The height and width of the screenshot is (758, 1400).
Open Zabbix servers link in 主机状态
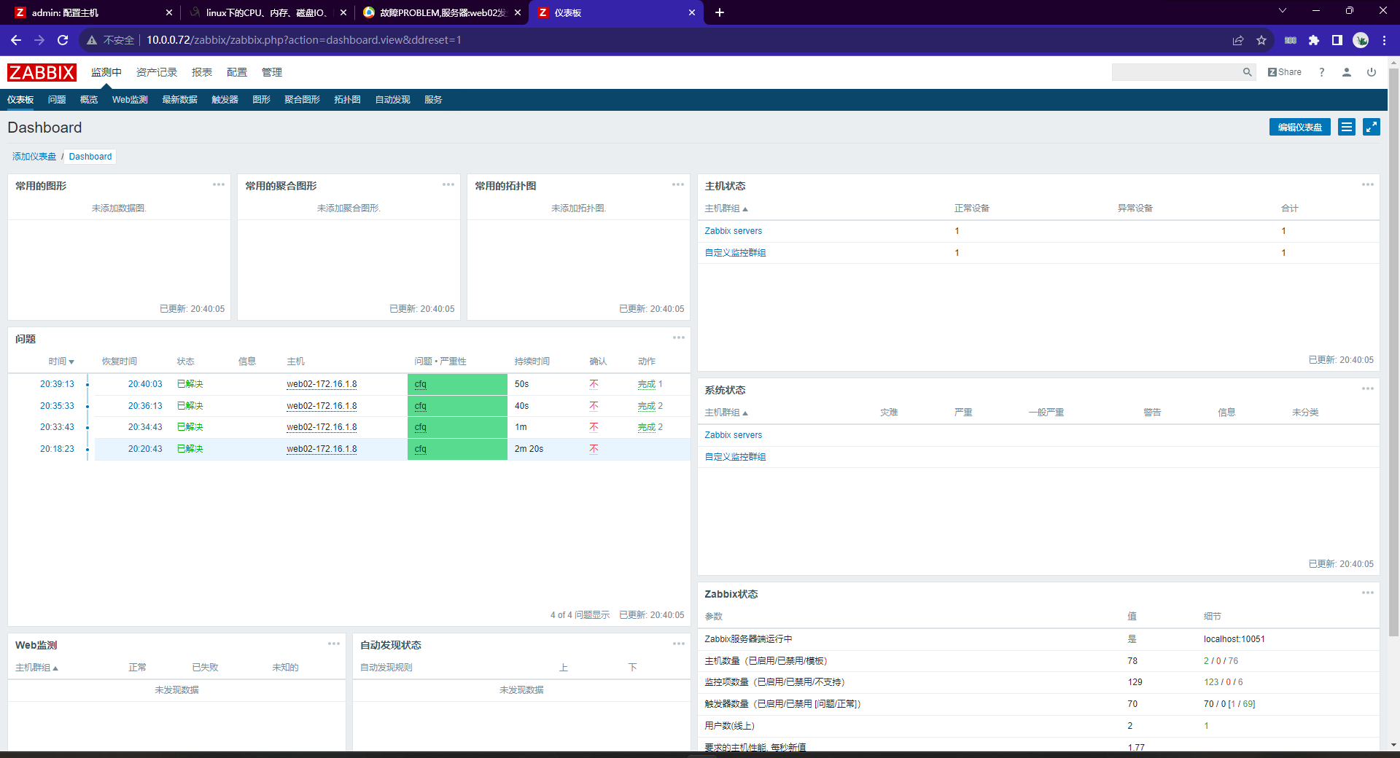tap(734, 231)
